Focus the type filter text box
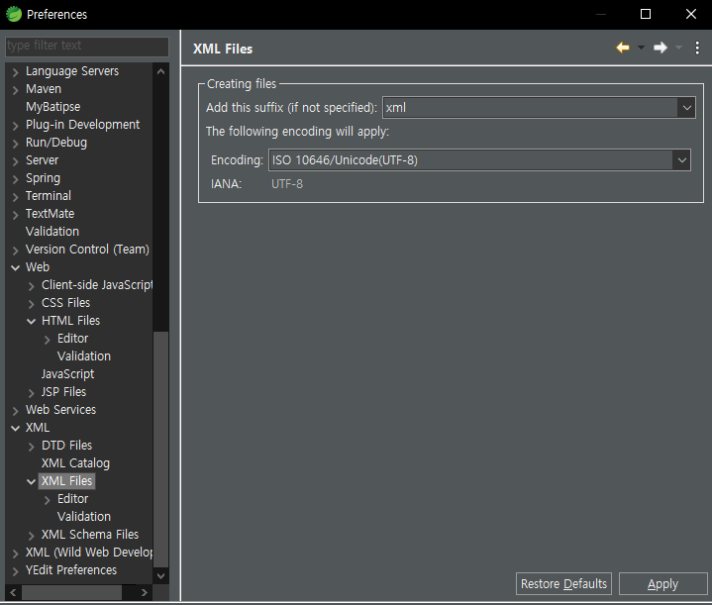This screenshot has width=712, height=605. coord(87,46)
